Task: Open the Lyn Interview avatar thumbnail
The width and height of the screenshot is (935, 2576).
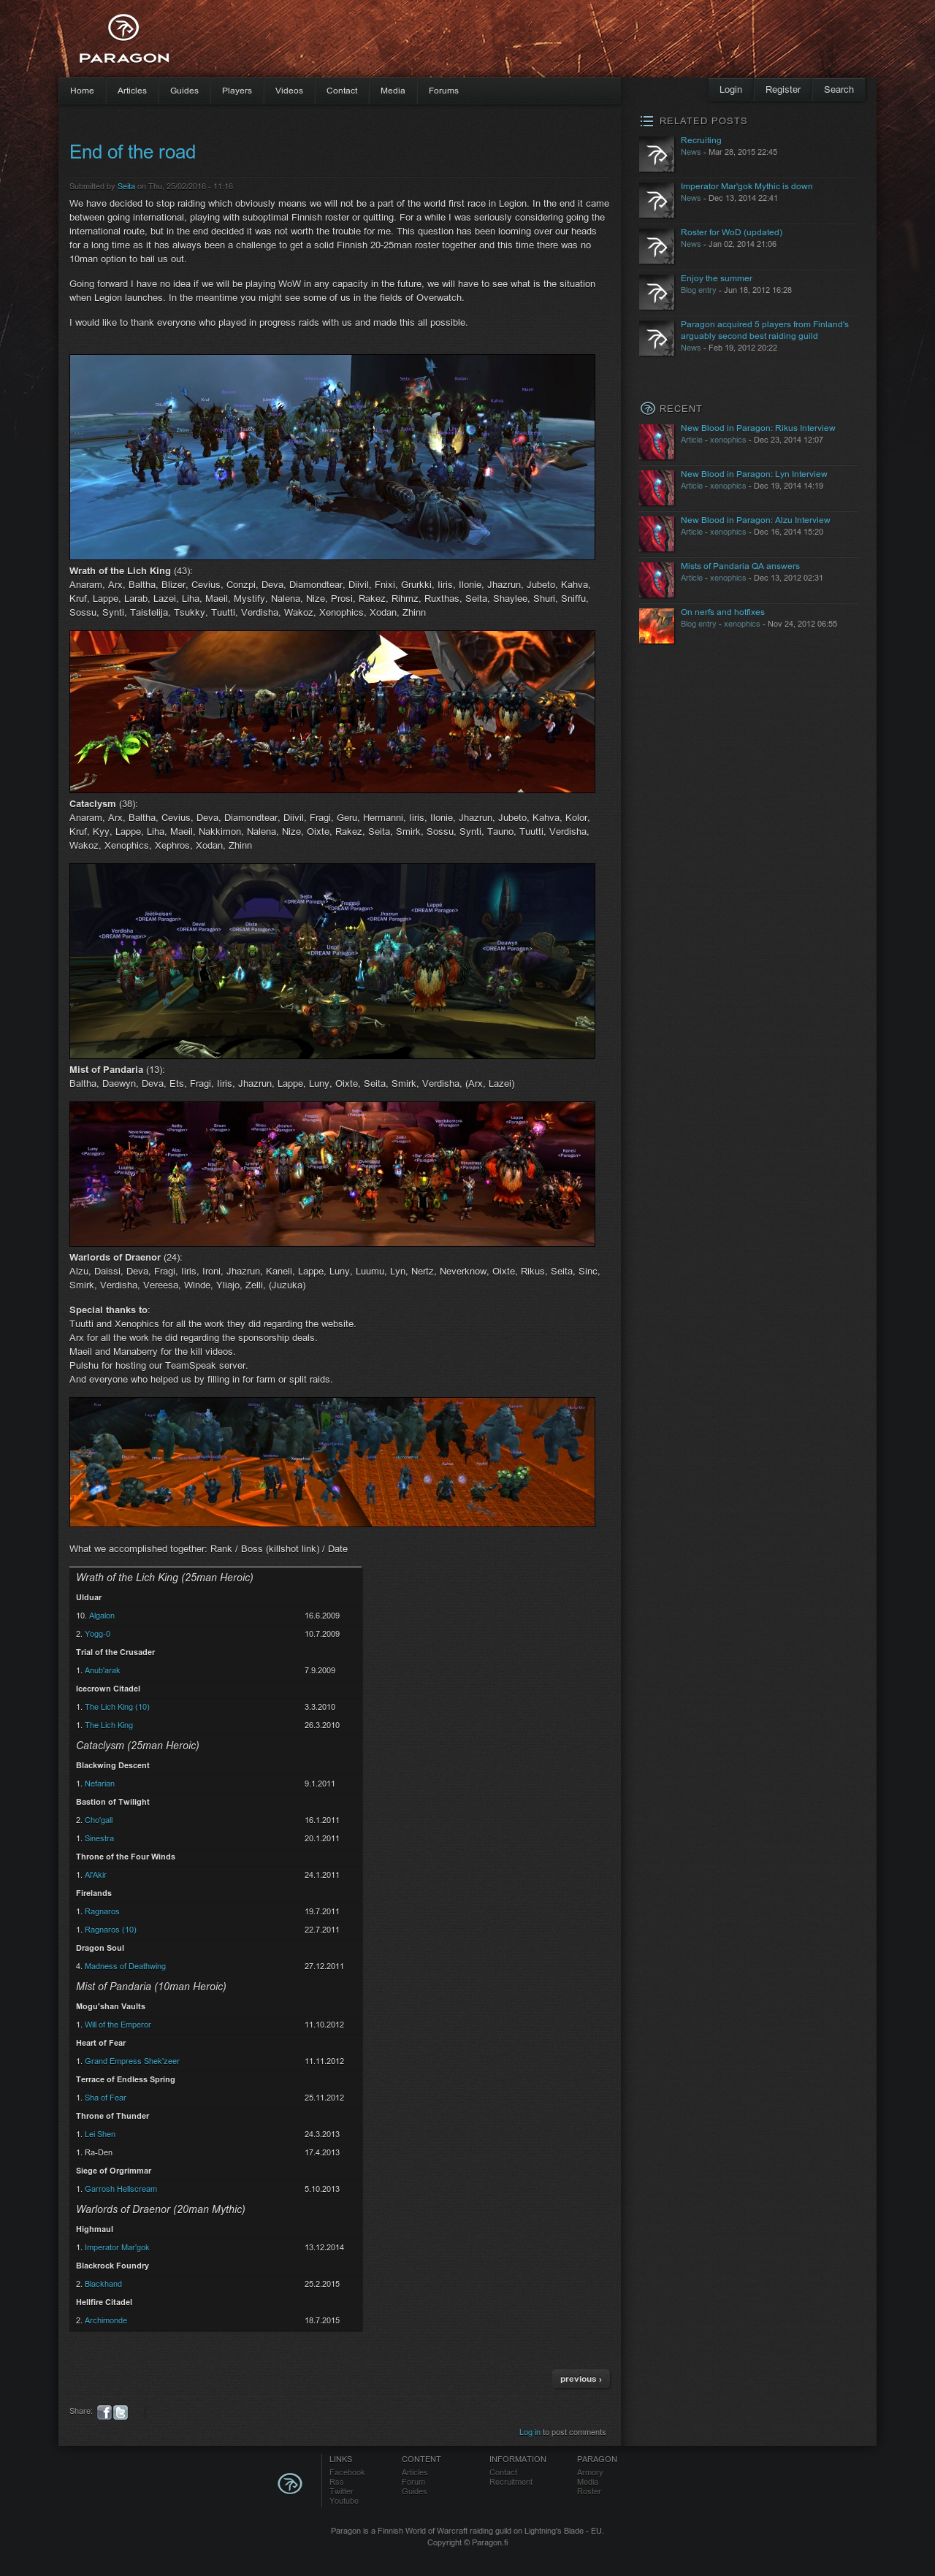Action: pyautogui.click(x=656, y=487)
